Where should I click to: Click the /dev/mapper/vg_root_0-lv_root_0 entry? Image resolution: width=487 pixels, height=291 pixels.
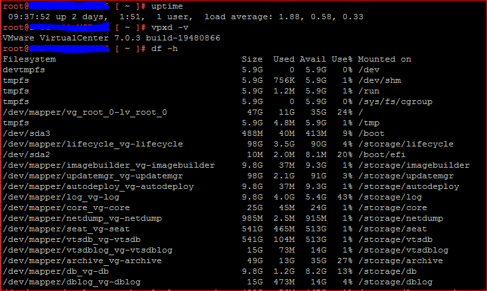(x=85, y=112)
